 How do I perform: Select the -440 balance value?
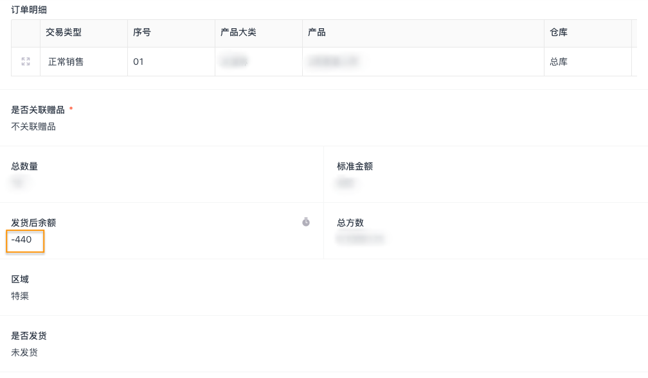22,239
